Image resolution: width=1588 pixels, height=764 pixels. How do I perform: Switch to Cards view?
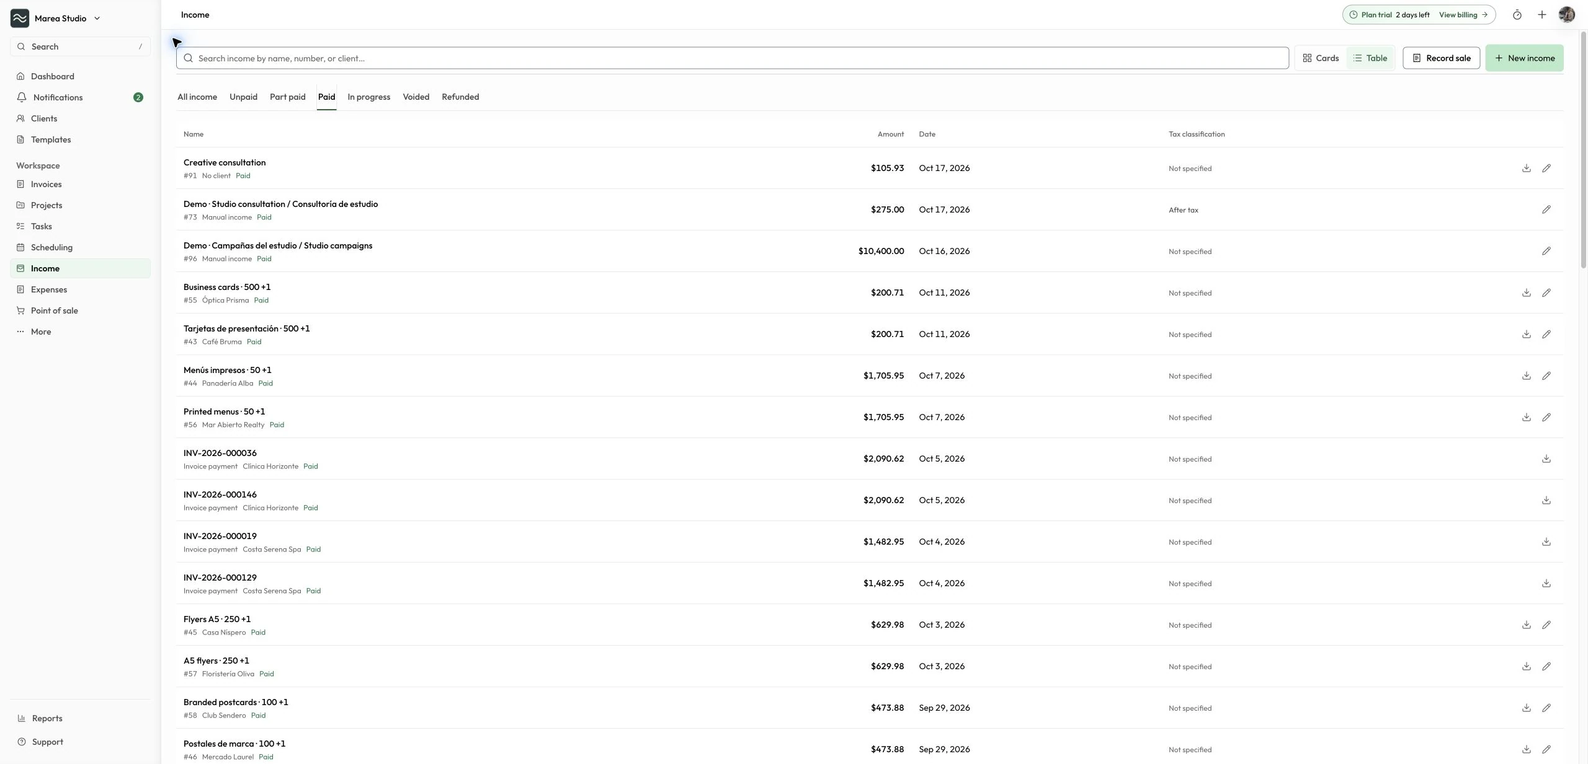[1321, 58]
